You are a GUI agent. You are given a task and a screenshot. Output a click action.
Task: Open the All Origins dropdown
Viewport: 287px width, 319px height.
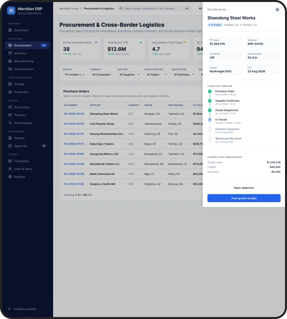pyautogui.click(x=156, y=75)
